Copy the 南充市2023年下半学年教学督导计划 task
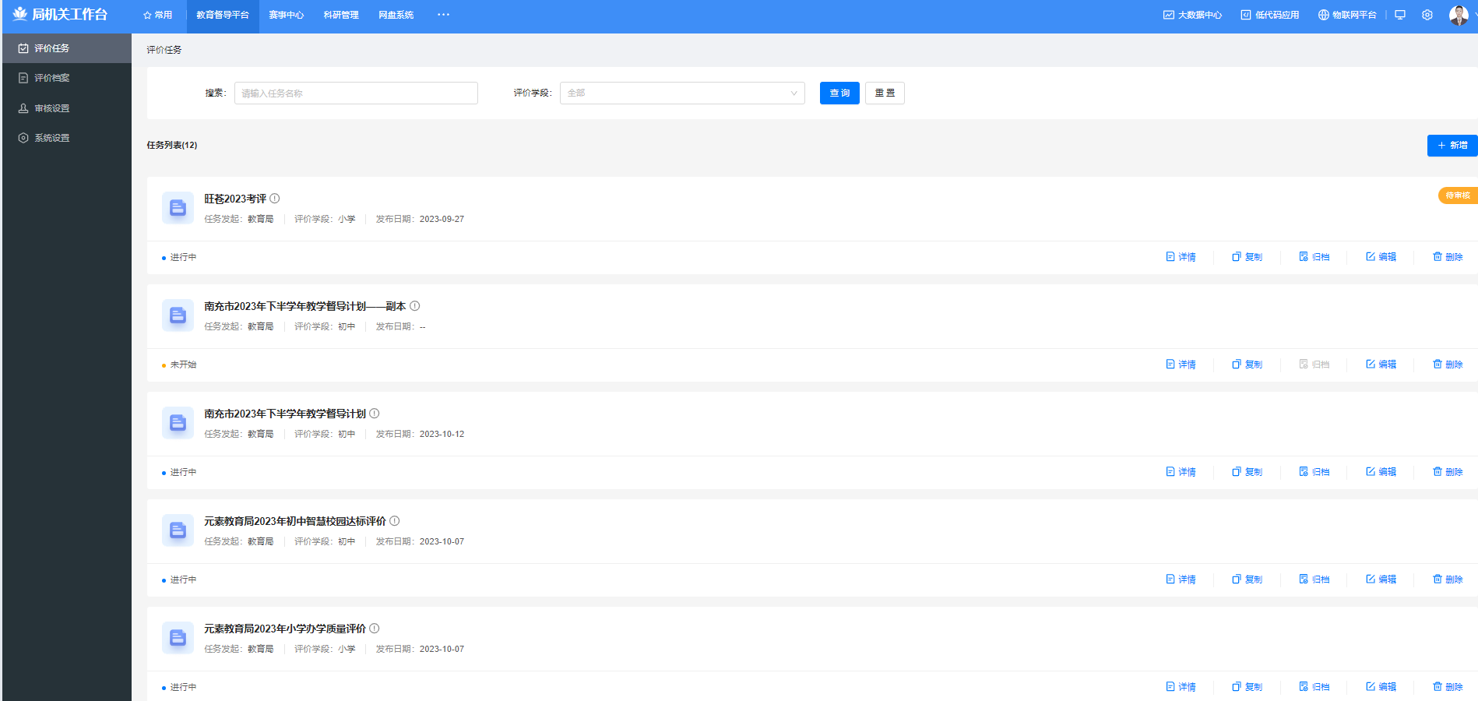The width and height of the screenshot is (1478, 701). pos(1247,472)
